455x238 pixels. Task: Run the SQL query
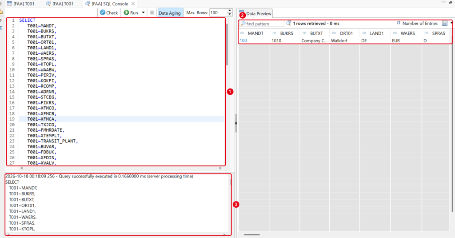click(131, 13)
